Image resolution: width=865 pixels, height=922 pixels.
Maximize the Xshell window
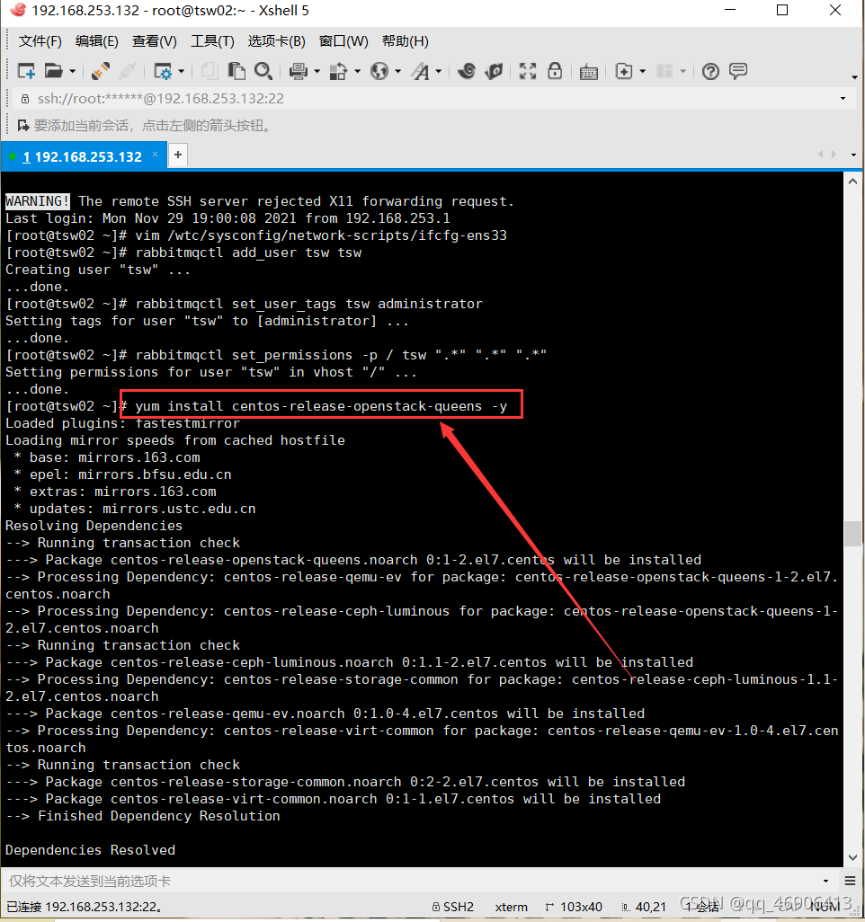click(782, 11)
